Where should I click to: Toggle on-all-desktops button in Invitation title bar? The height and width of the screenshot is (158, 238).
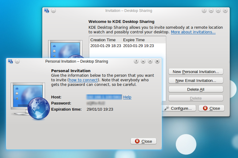[x=54, y=11]
